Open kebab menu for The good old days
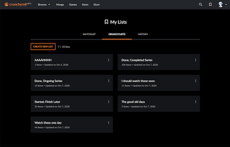This screenshot has width=230, height=147. pyautogui.click(x=195, y=102)
